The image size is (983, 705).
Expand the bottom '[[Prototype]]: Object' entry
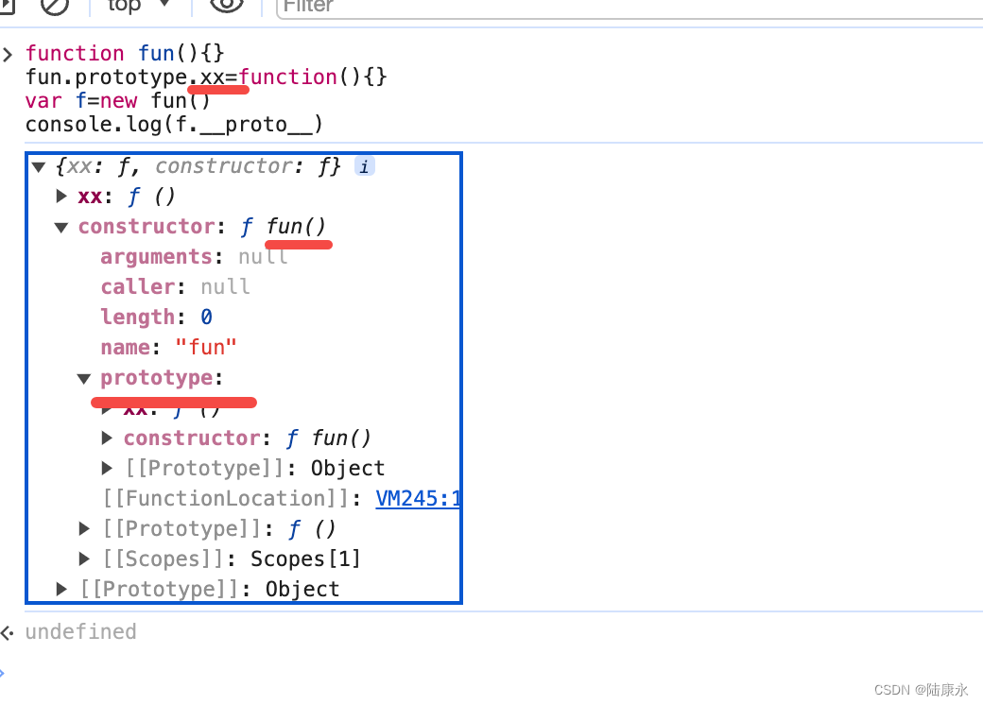click(61, 589)
